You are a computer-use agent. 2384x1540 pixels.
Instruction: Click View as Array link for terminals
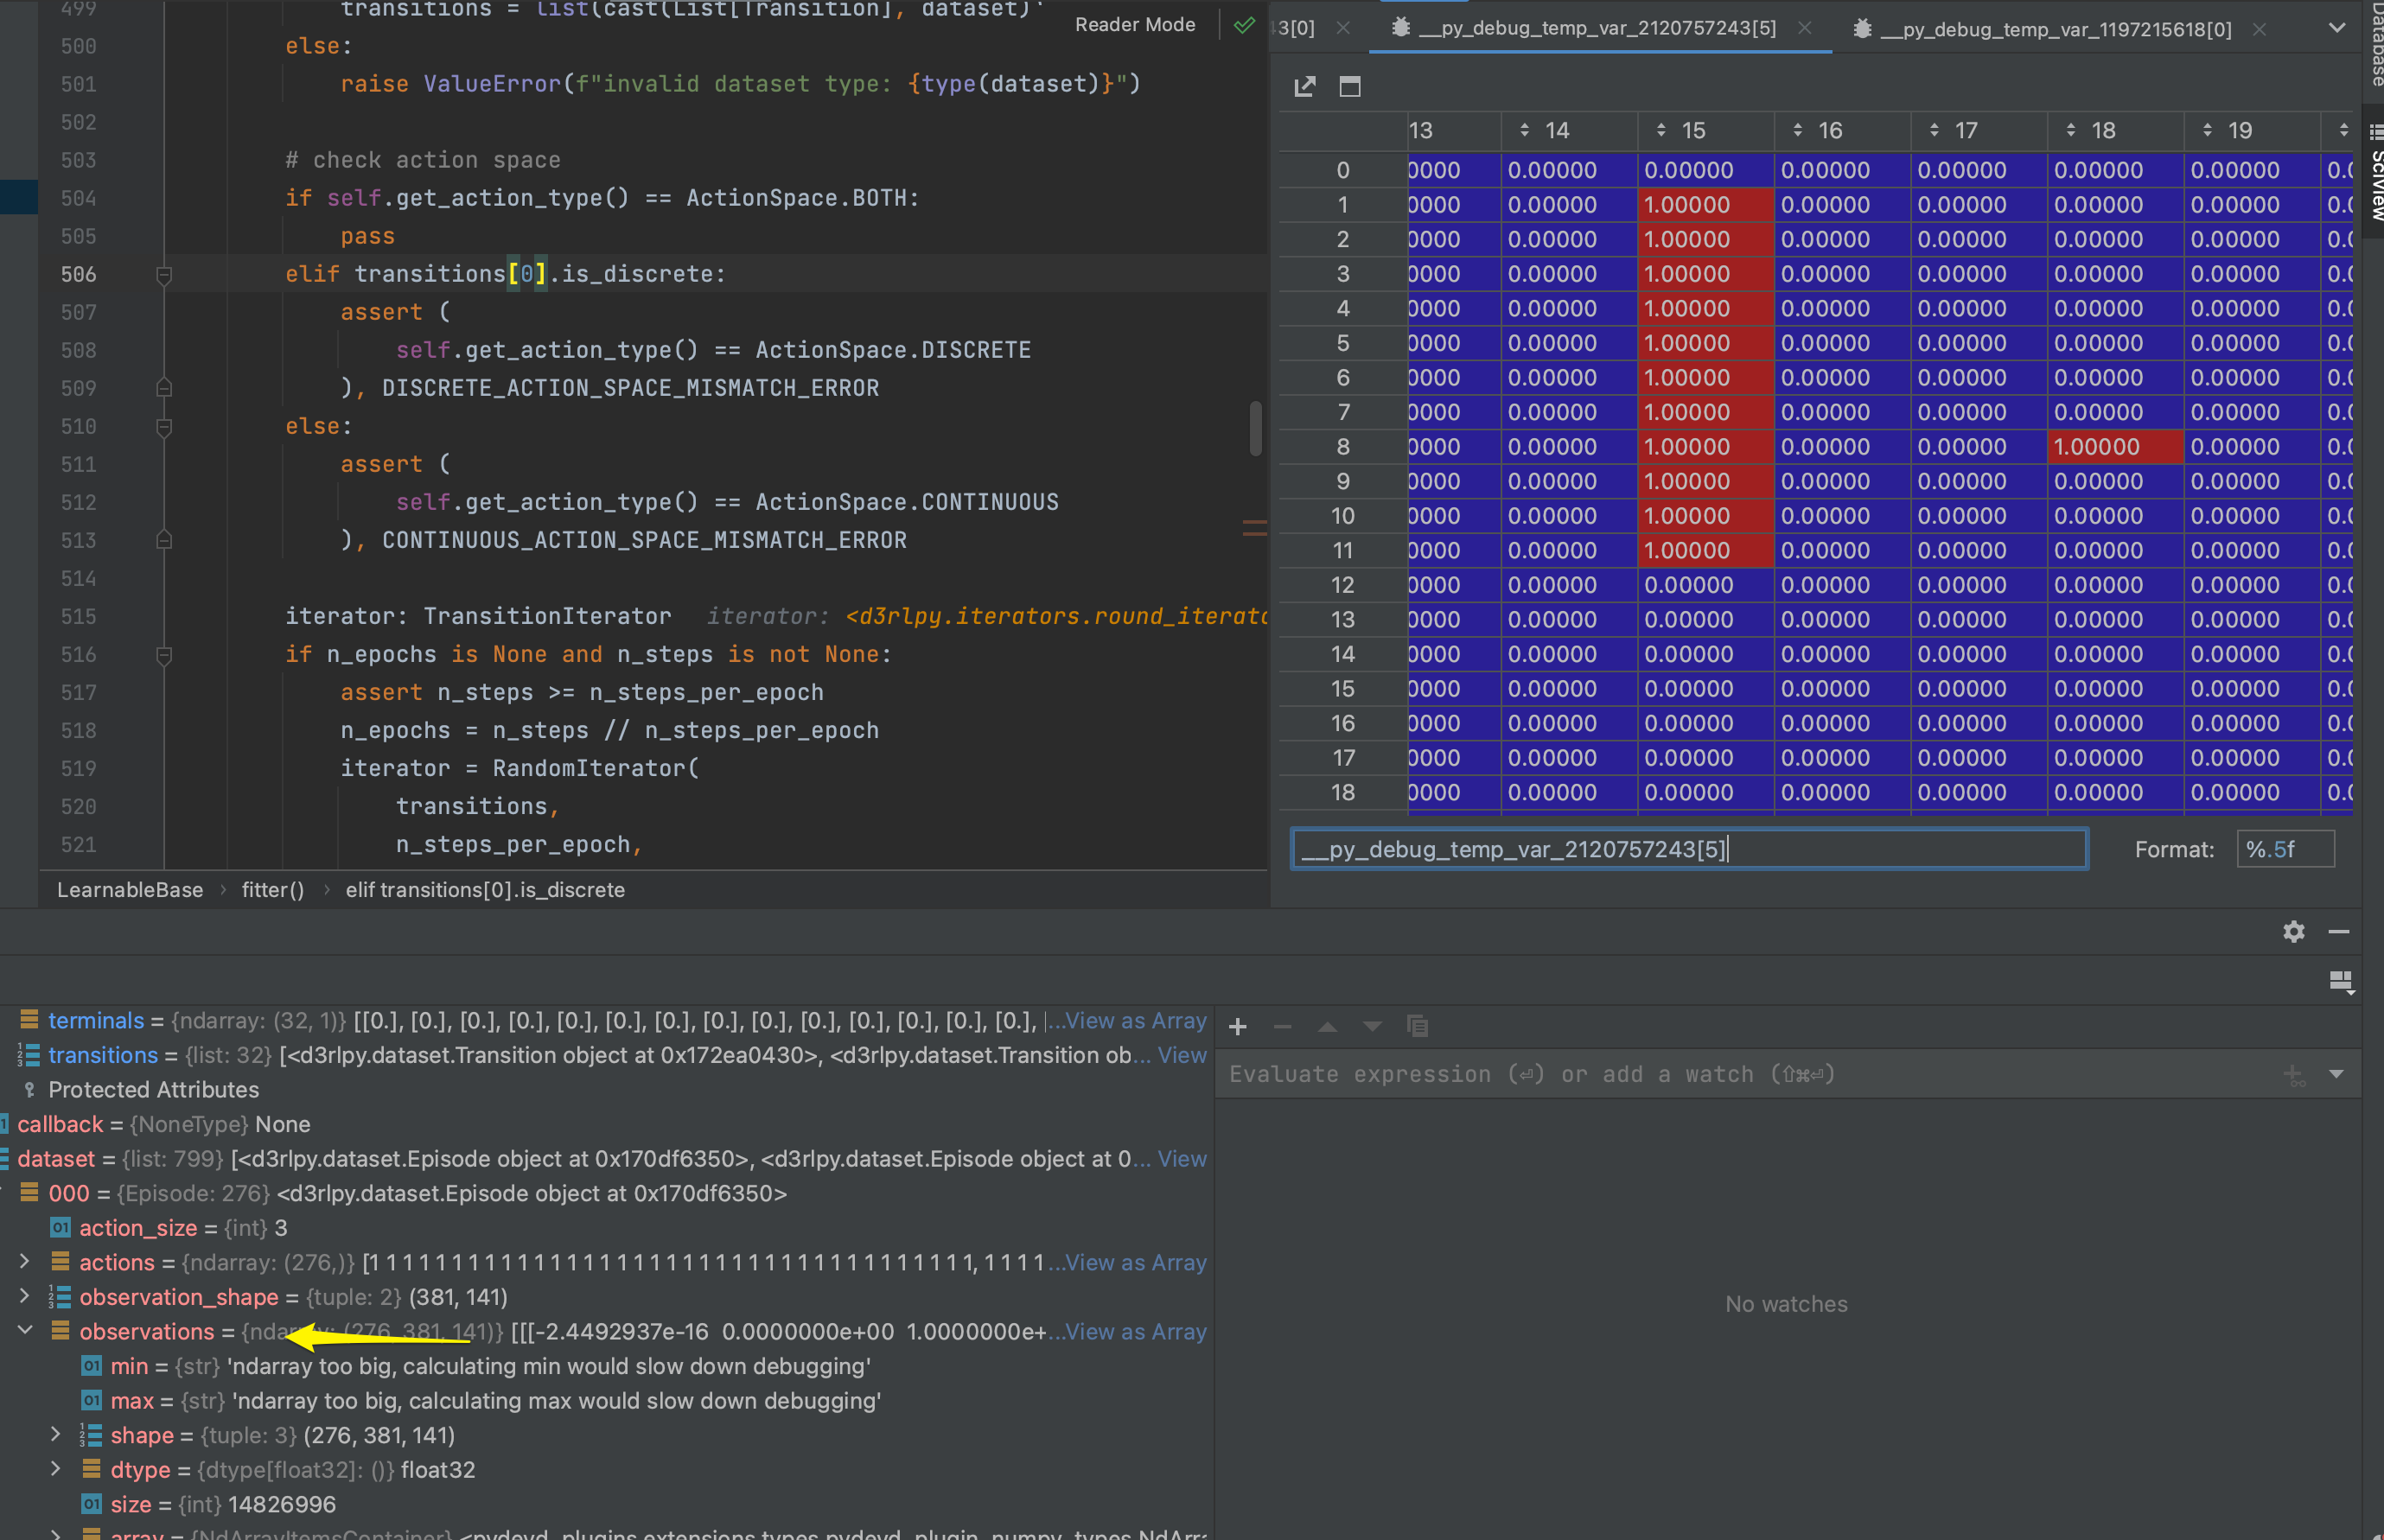point(1135,1021)
